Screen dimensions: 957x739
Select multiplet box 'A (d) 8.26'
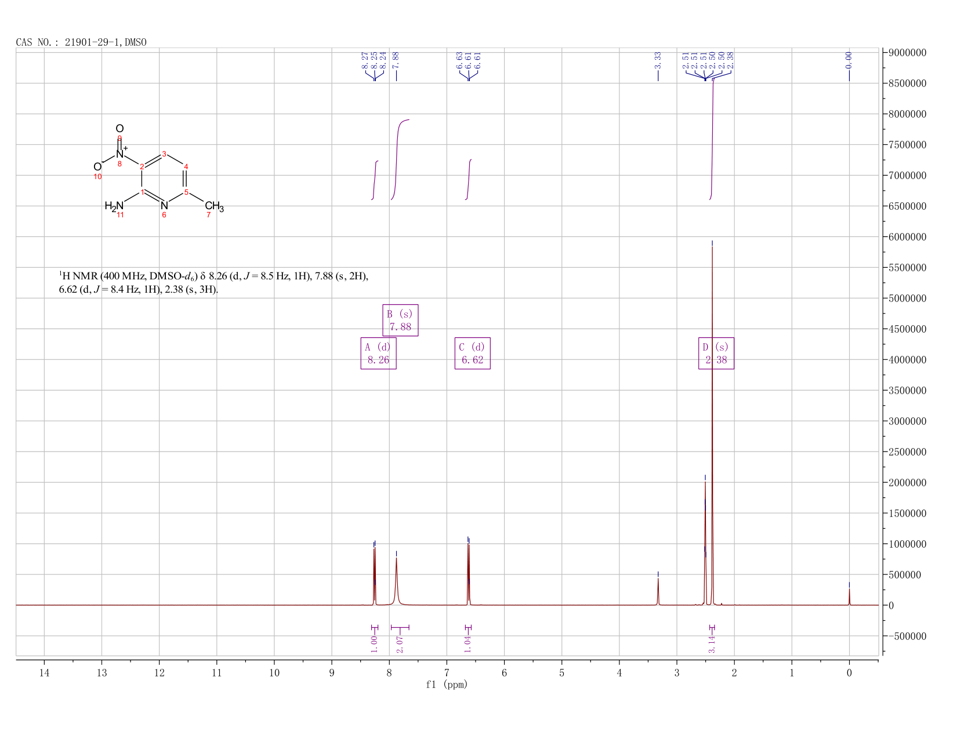click(378, 354)
